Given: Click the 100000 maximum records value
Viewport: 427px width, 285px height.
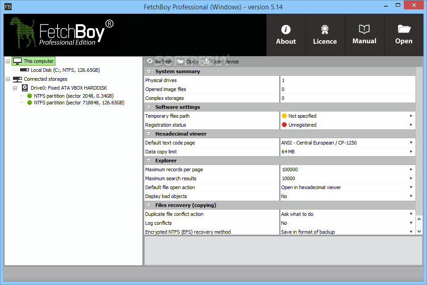Looking at the screenshot, I should (289, 169).
